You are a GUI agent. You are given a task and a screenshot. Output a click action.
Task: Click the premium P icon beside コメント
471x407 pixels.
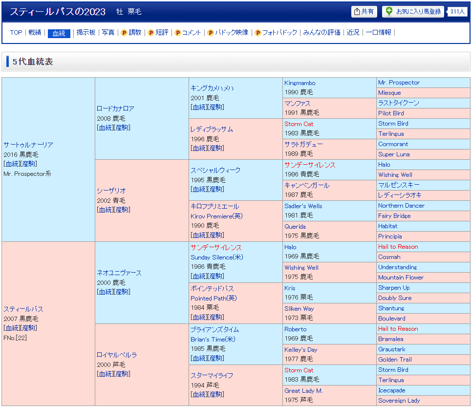pos(178,33)
